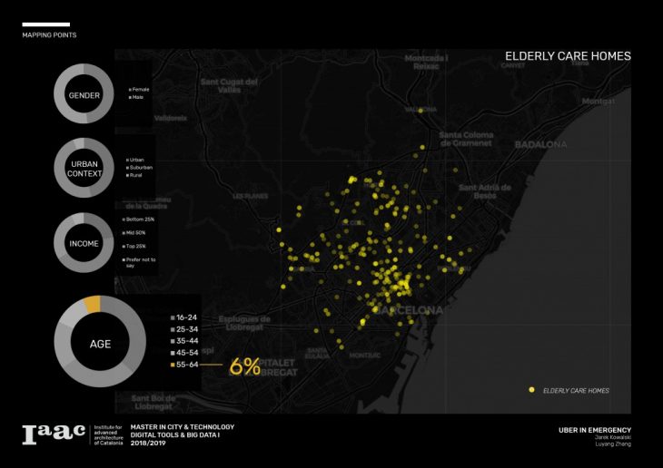Image resolution: width=663 pixels, height=468 pixels.
Task: Click the highlighted yellow segment of AGE chart
Action: (x=91, y=305)
